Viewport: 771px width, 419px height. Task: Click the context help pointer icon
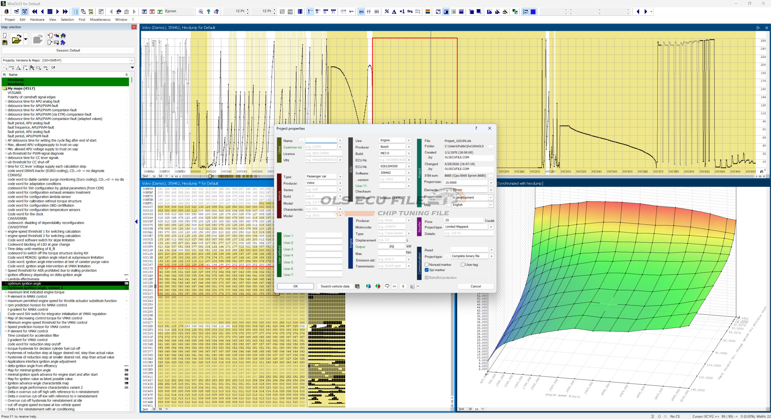coord(216,11)
